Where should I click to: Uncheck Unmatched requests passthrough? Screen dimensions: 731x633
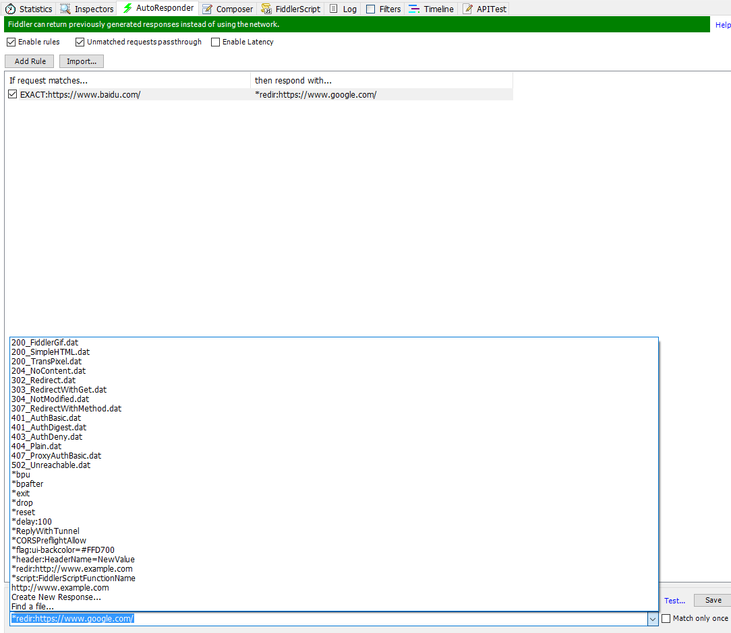tap(80, 42)
